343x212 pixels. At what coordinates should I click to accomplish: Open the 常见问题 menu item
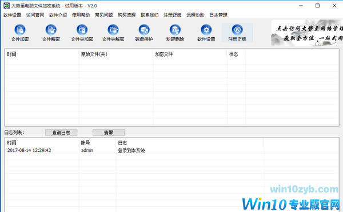point(104,15)
